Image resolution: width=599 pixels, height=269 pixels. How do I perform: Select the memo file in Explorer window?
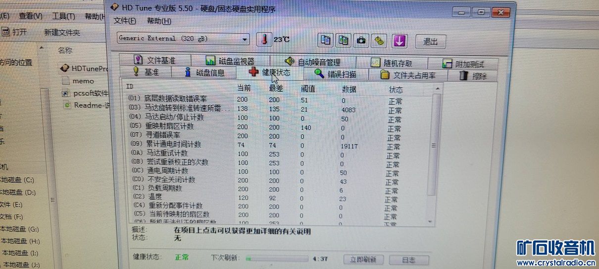click(78, 80)
